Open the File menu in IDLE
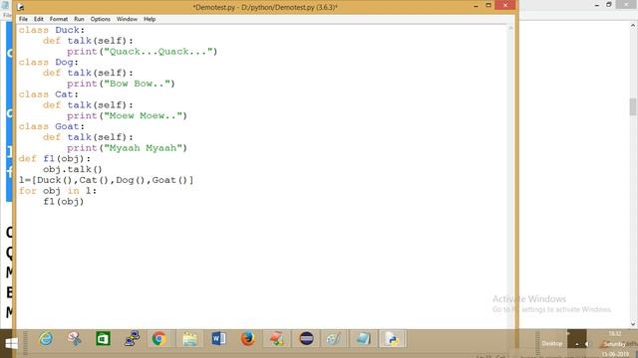This screenshot has width=638, height=358. point(23,19)
